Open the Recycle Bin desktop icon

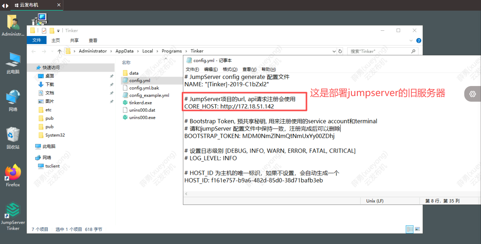coord(13,138)
